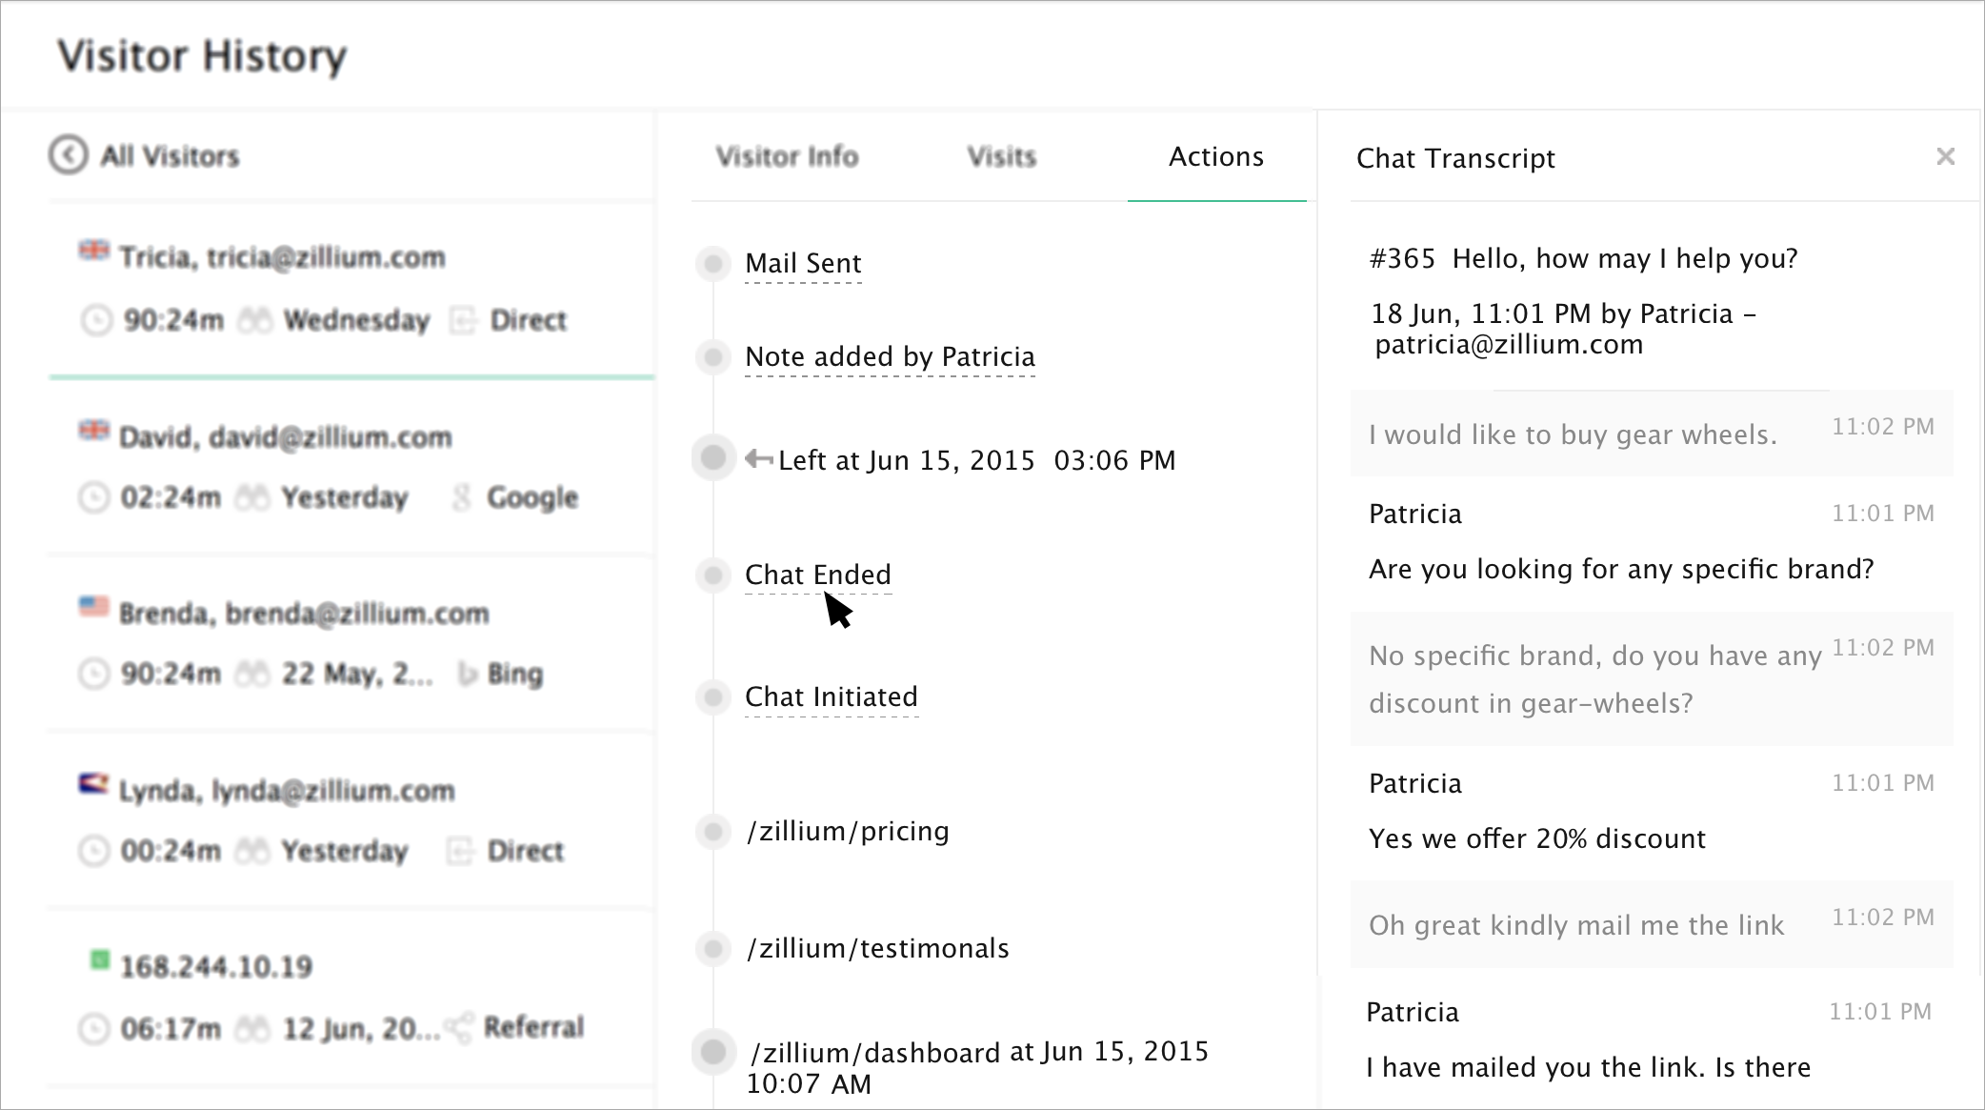The height and width of the screenshot is (1110, 1985).
Task: Click the US flag icon beside Brenda
Action: [x=93, y=607]
